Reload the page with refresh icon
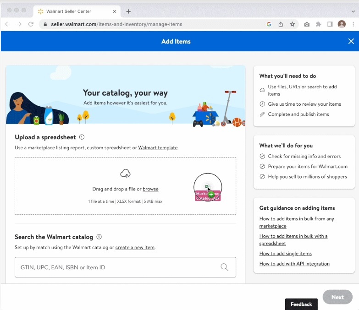Viewport: 359px width, 310px height. [31, 24]
